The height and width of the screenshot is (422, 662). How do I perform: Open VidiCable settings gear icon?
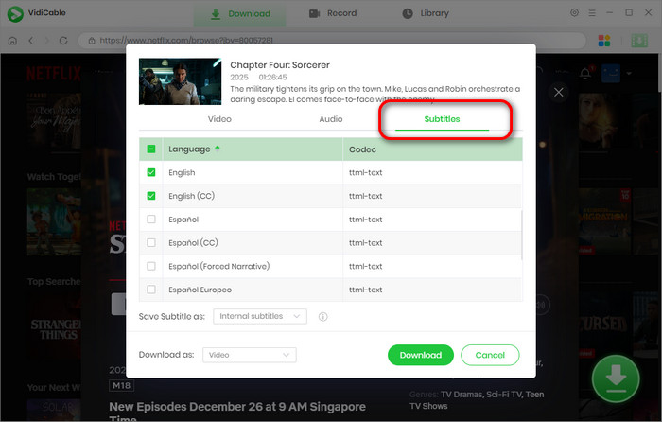coord(574,12)
